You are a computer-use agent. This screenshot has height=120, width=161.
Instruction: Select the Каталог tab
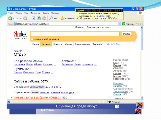46,44
